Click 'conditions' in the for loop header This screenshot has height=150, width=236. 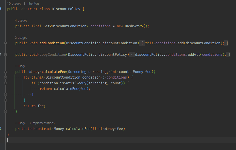click(117, 77)
